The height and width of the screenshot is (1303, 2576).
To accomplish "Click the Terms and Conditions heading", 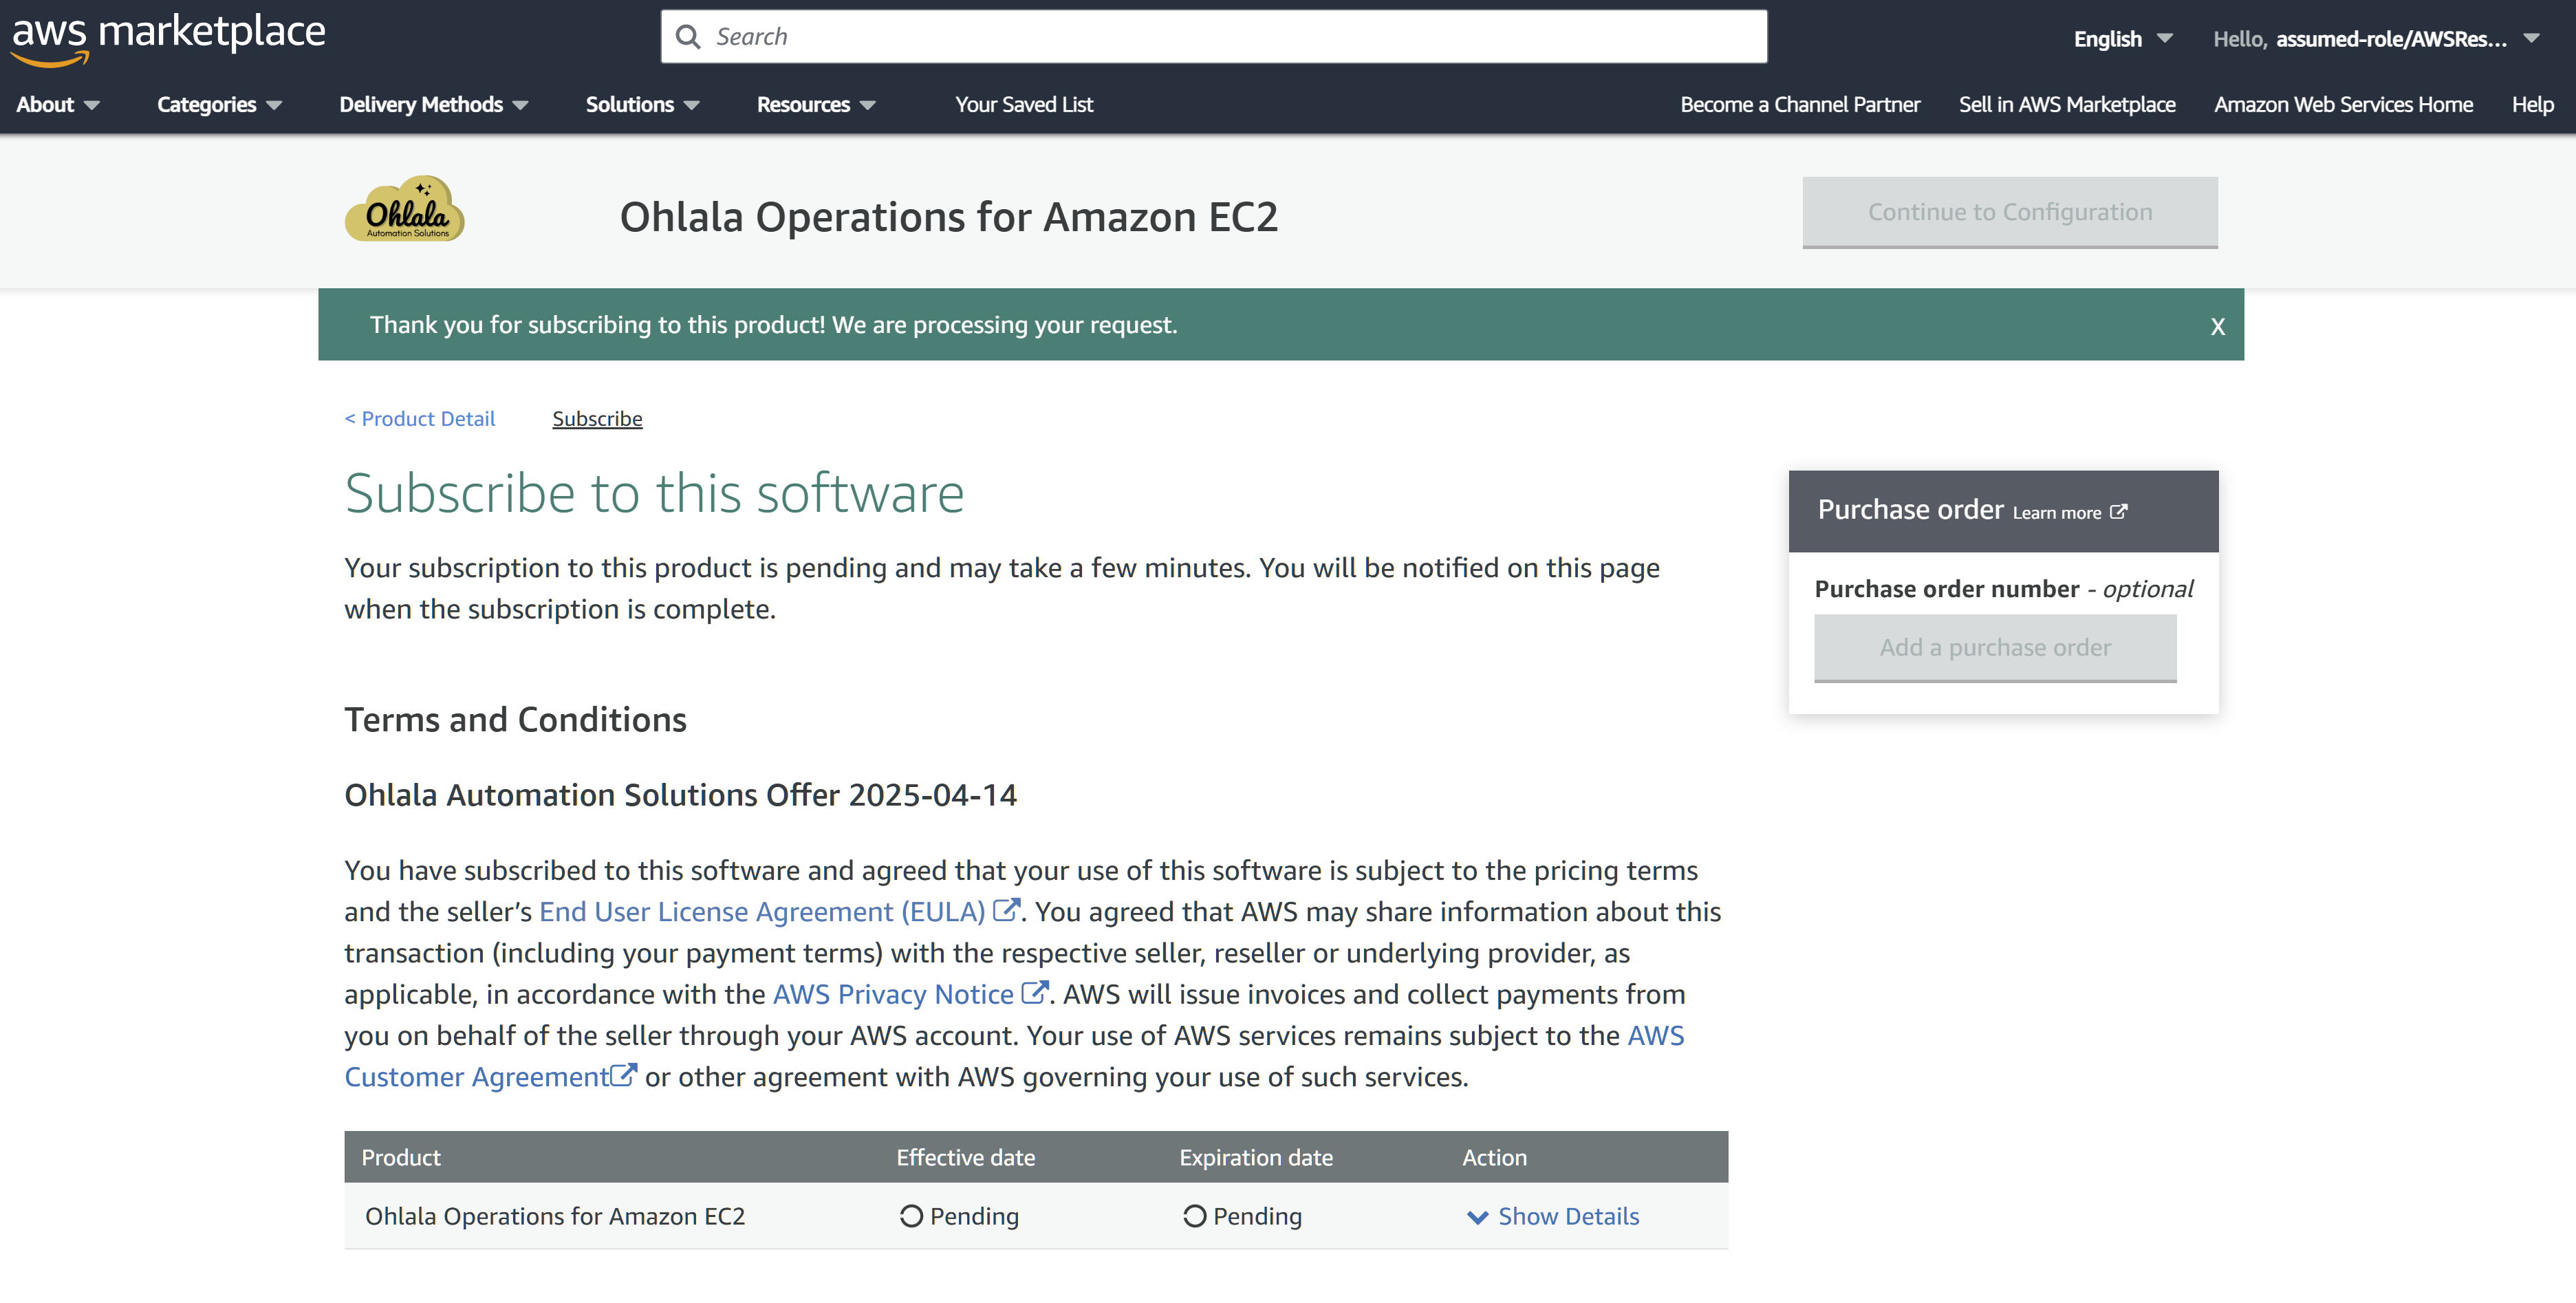I will click(515, 719).
